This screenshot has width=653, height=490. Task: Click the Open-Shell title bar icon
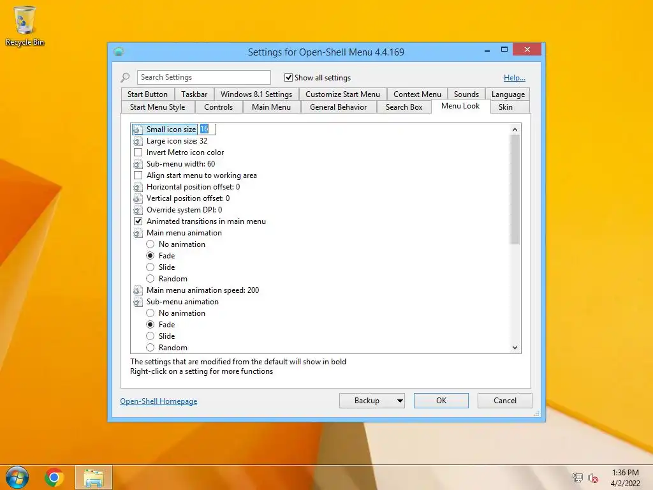[119, 52]
